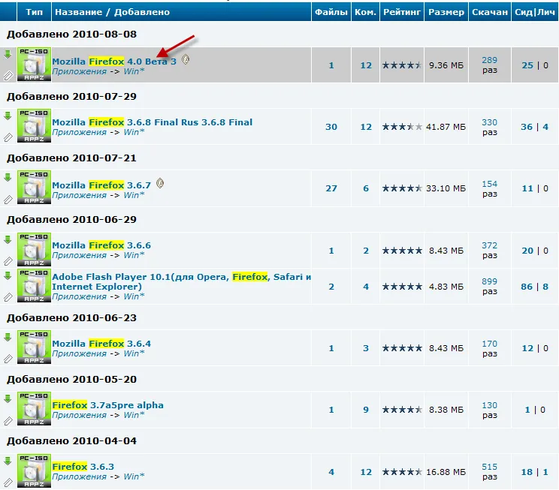This screenshot has width=559, height=490.
Task: Open PC-ISO Appz icon of Firefox 3.7a5pre alpha
Action: [34, 409]
